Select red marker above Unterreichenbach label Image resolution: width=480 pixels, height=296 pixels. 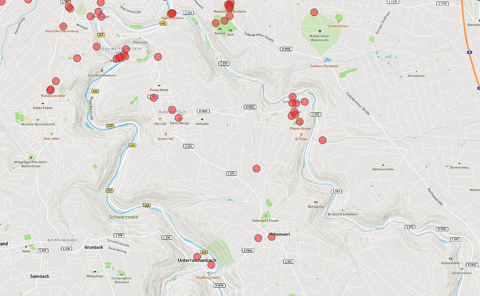[x=197, y=256]
